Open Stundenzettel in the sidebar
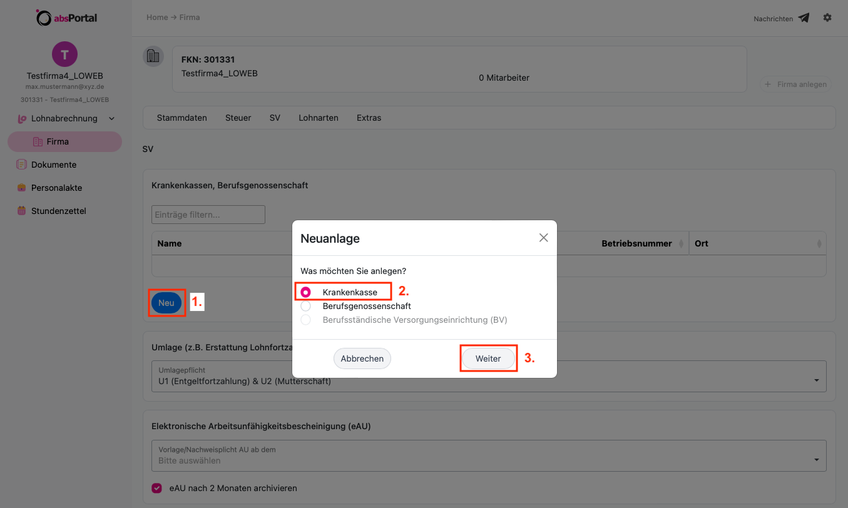Screen dimensions: 848x508 [x=59, y=211]
